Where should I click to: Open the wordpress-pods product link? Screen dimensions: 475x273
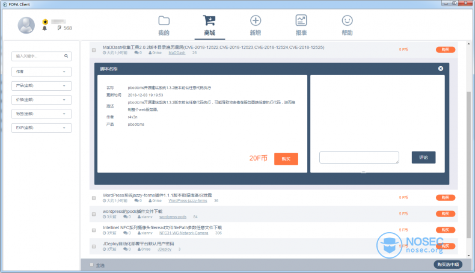pos(173,216)
